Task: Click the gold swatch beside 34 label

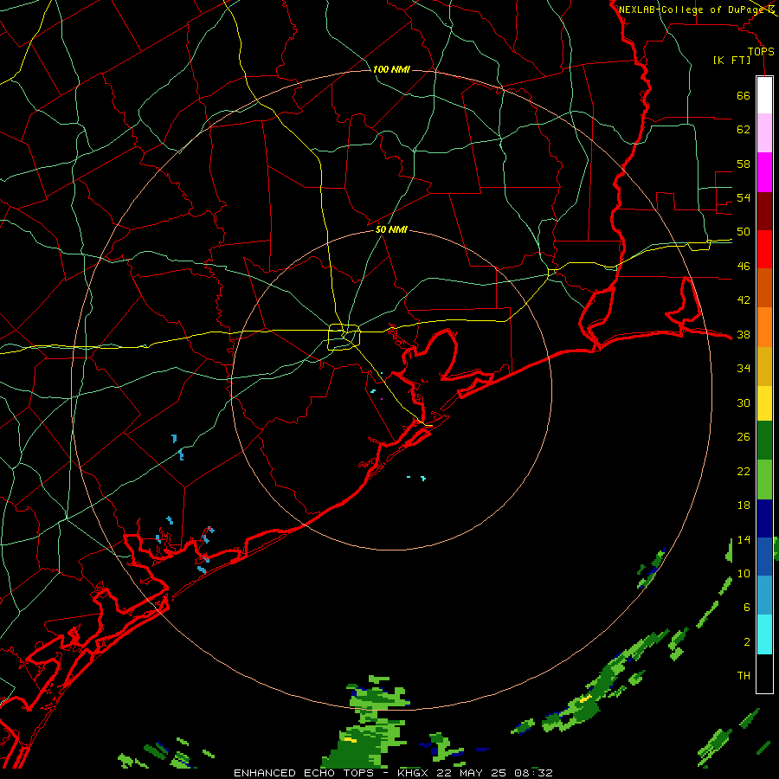Action: click(764, 366)
